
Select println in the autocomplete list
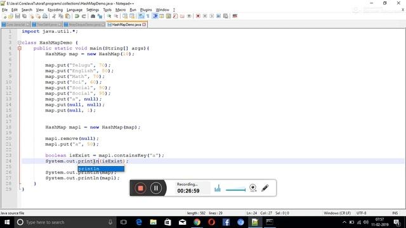(101, 169)
